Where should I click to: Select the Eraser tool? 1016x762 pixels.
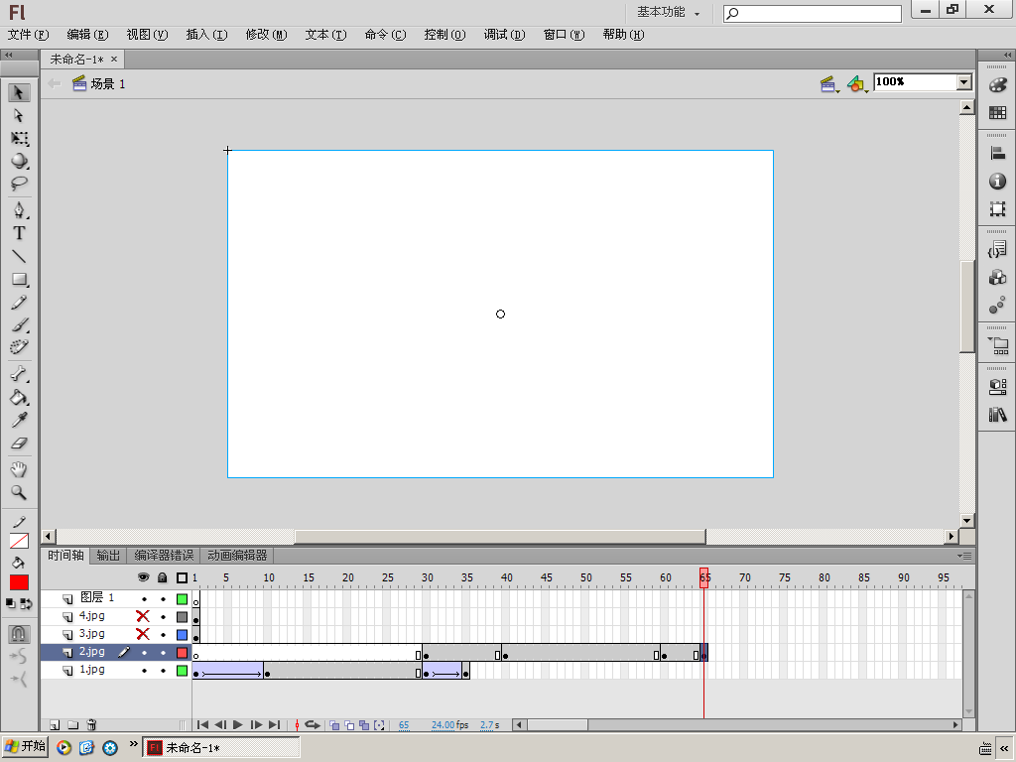19,444
